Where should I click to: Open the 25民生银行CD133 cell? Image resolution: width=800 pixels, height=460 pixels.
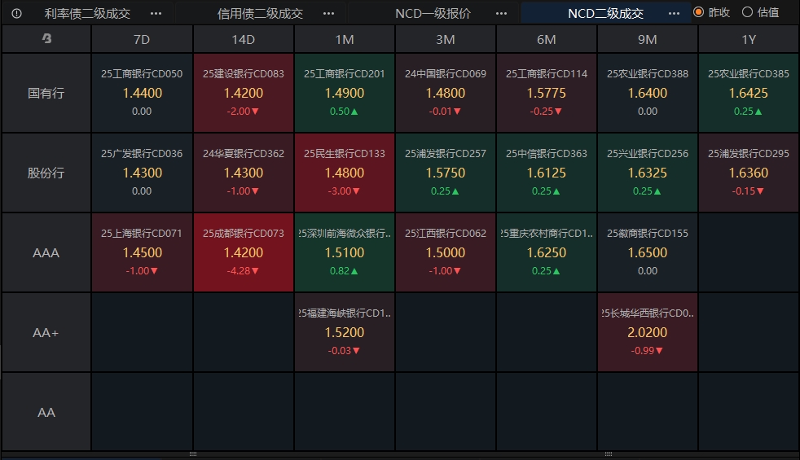(x=345, y=173)
